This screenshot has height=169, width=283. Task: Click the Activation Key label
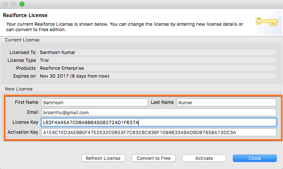tap(23, 132)
